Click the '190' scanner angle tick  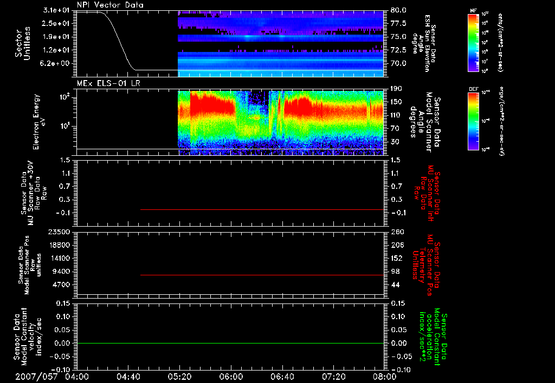396,89
